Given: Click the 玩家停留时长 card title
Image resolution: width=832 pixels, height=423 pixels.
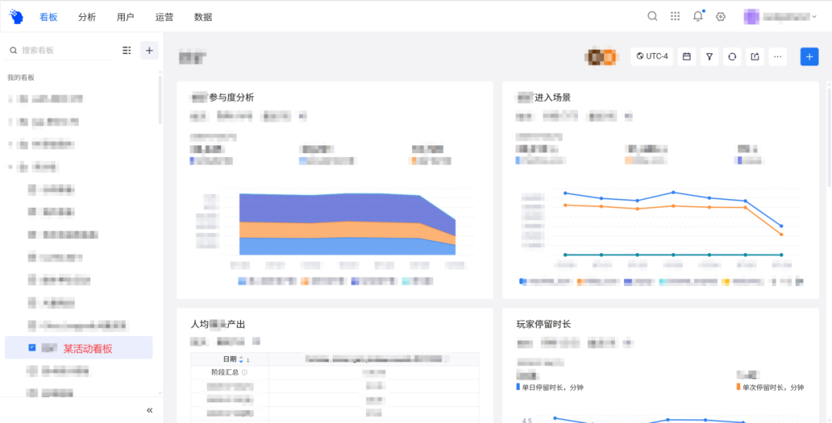Looking at the screenshot, I should (x=544, y=324).
